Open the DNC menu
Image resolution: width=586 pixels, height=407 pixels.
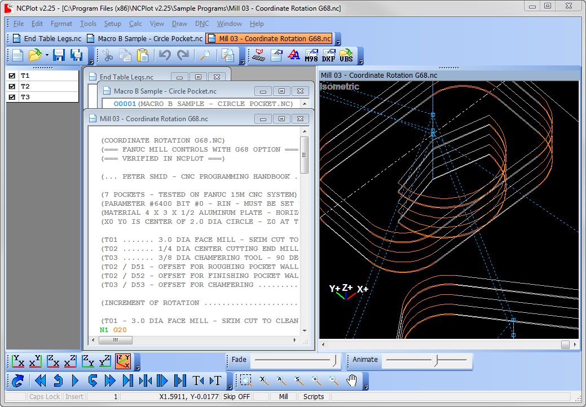click(202, 24)
